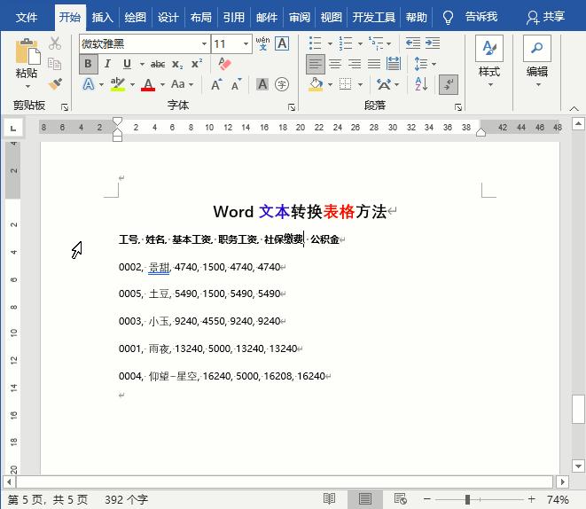The image size is (586, 509).
Task: Click the zoom out minus button
Action: (427, 499)
